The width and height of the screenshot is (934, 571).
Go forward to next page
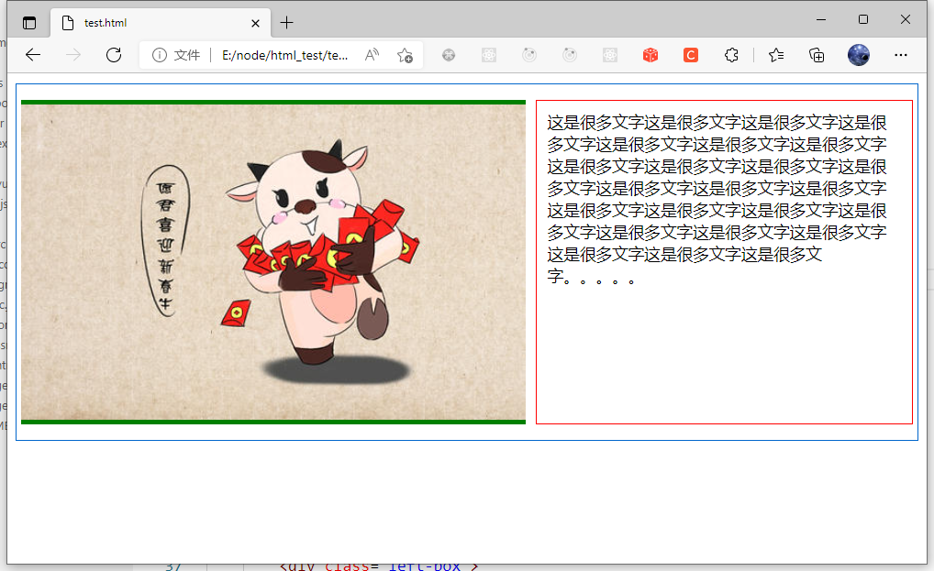pyautogui.click(x=73, y=55)
